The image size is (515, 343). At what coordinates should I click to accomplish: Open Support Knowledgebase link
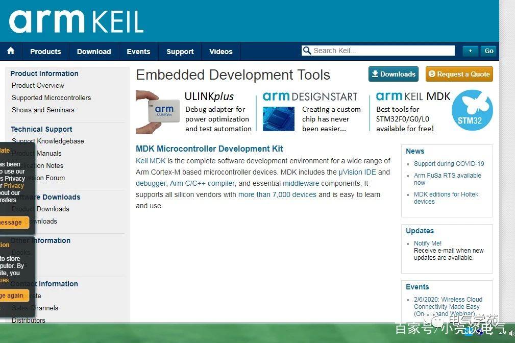click(48, 141)
